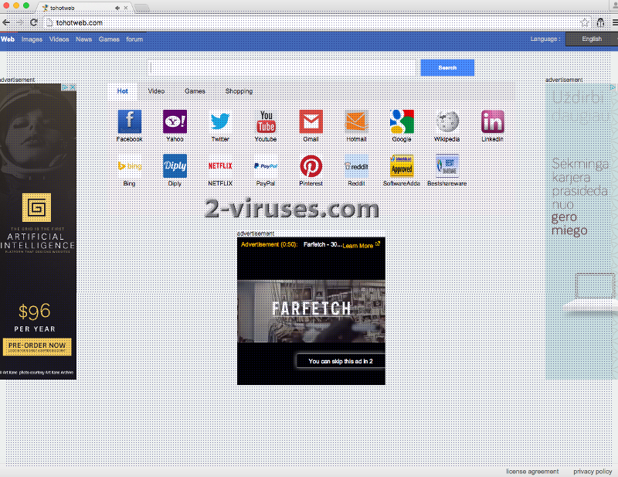Open the right side banner advertisement

pos(582,232)
